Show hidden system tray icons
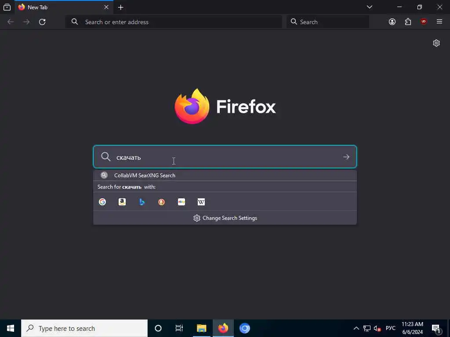 [x=356, y=328]
